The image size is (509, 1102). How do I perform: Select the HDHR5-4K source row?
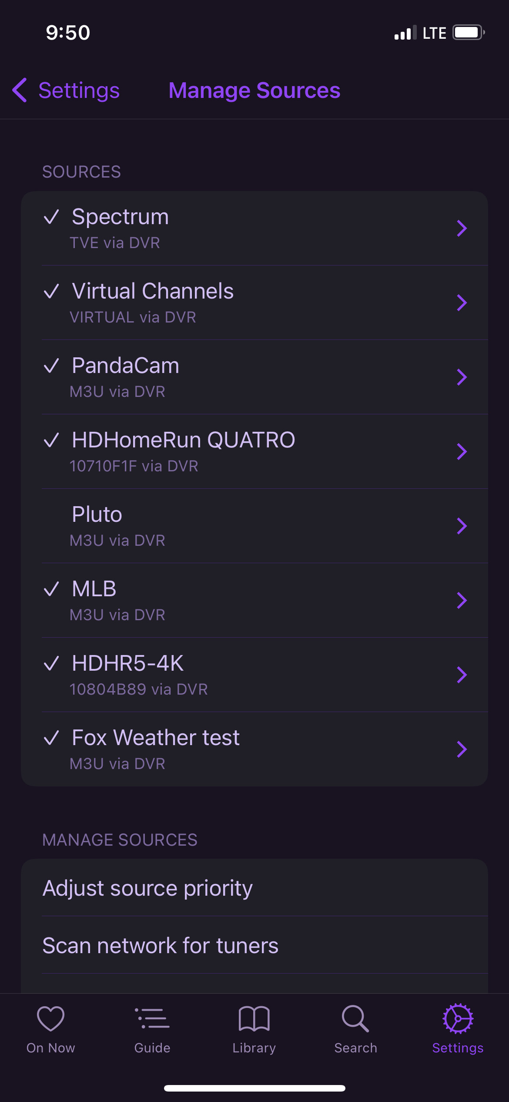point(252,675)
